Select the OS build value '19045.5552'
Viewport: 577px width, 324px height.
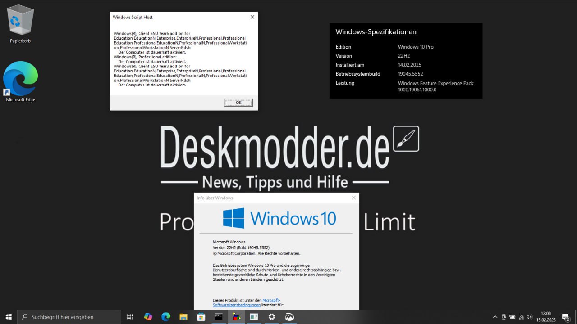pos(410,74)
